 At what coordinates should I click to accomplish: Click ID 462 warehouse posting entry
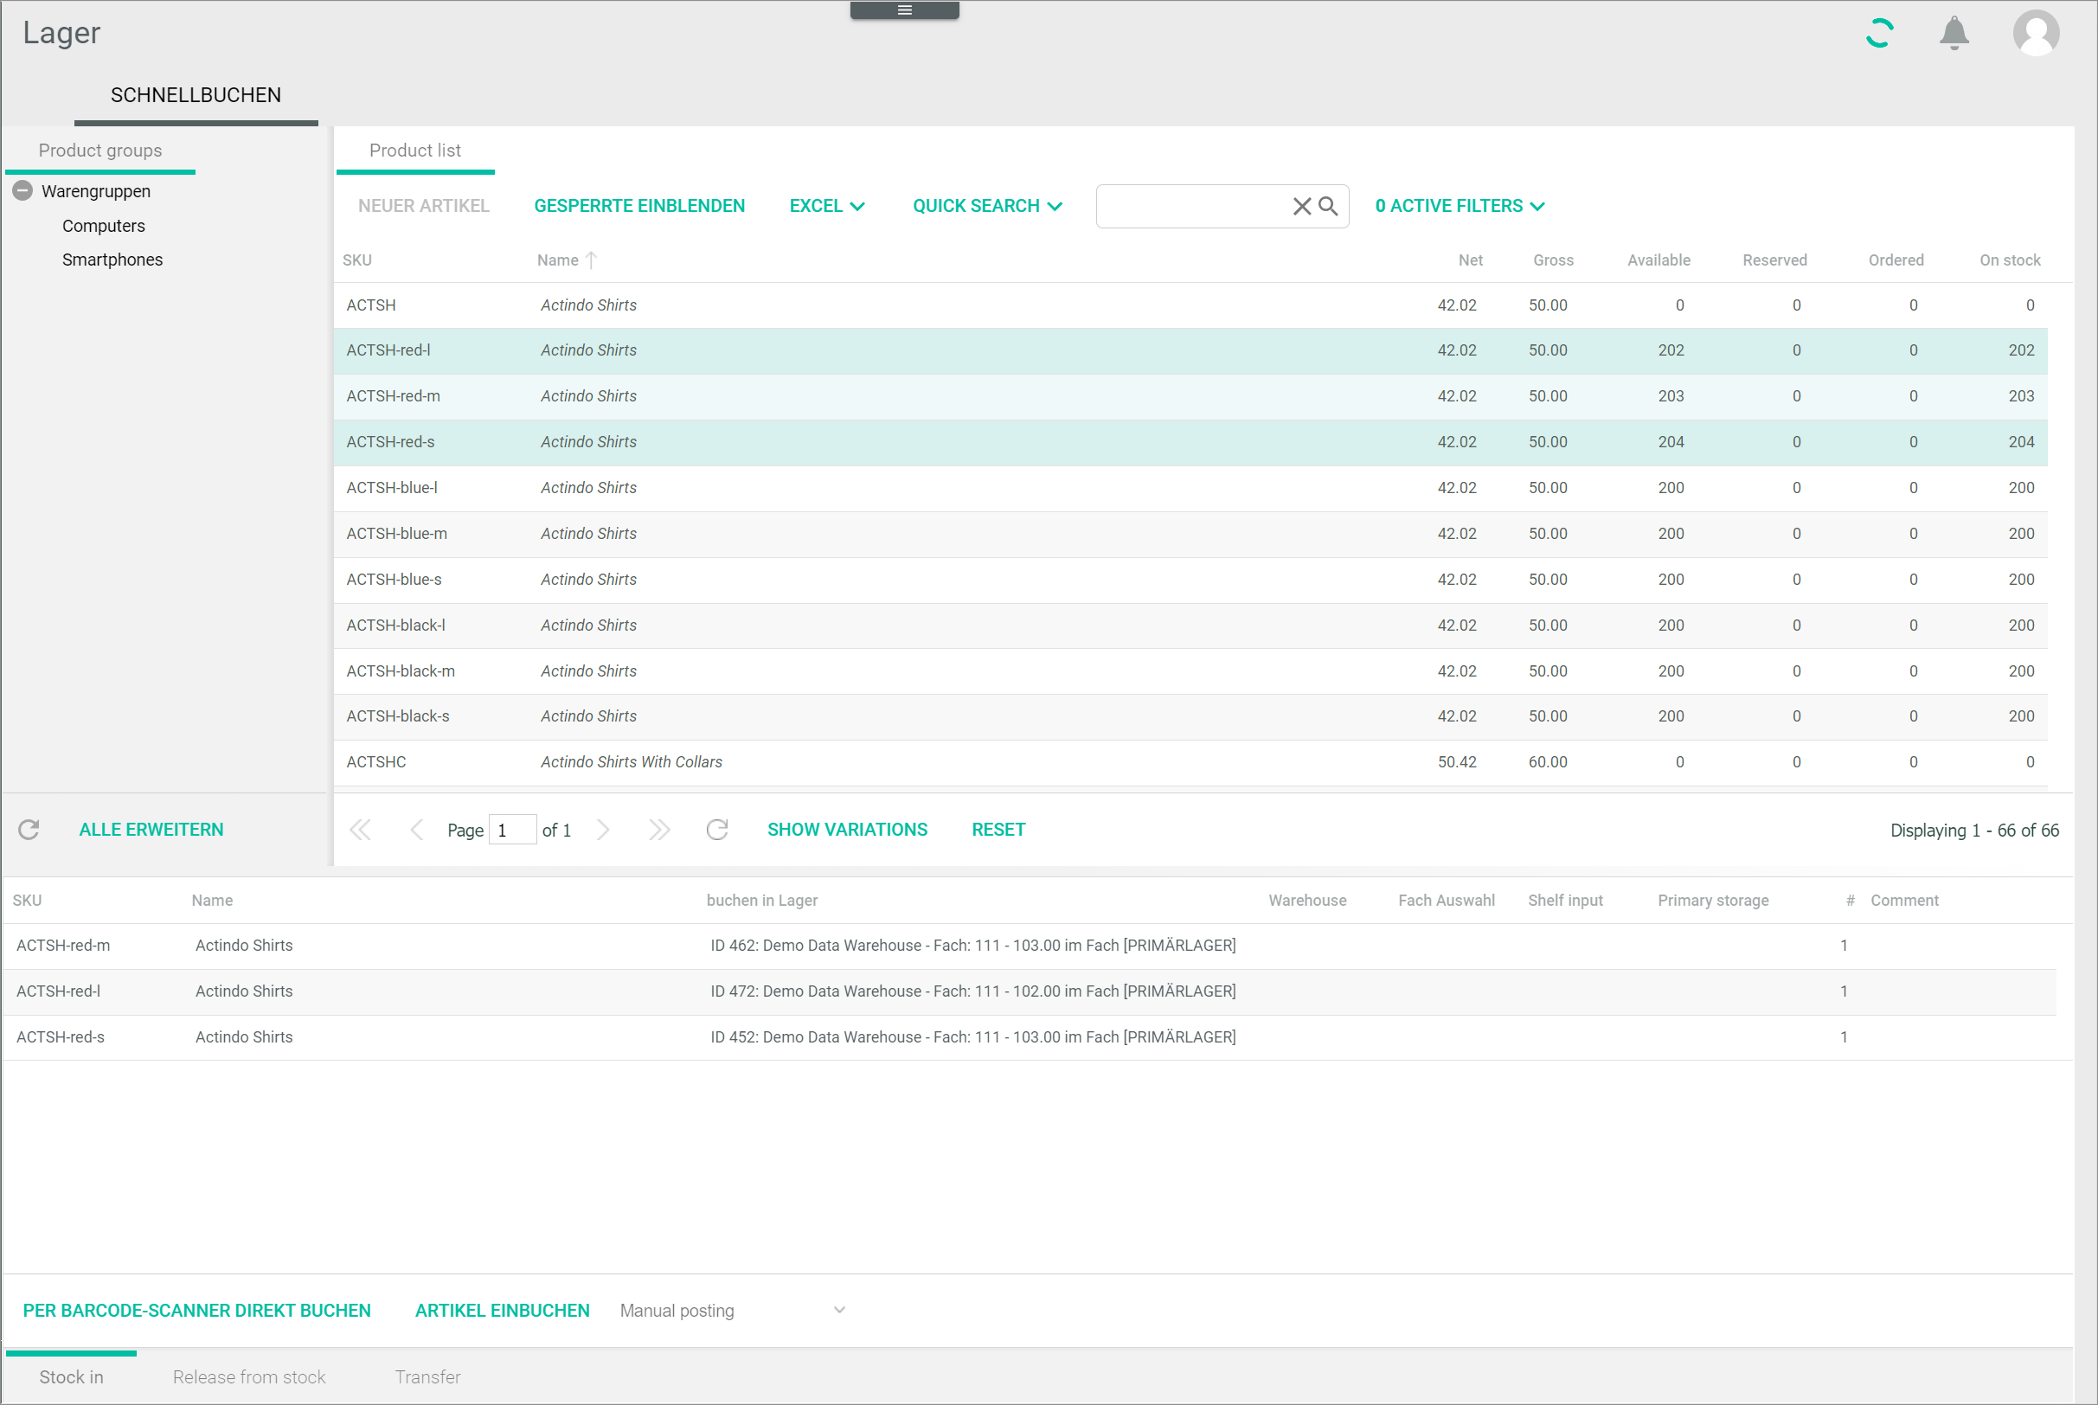tap(972, 946)
